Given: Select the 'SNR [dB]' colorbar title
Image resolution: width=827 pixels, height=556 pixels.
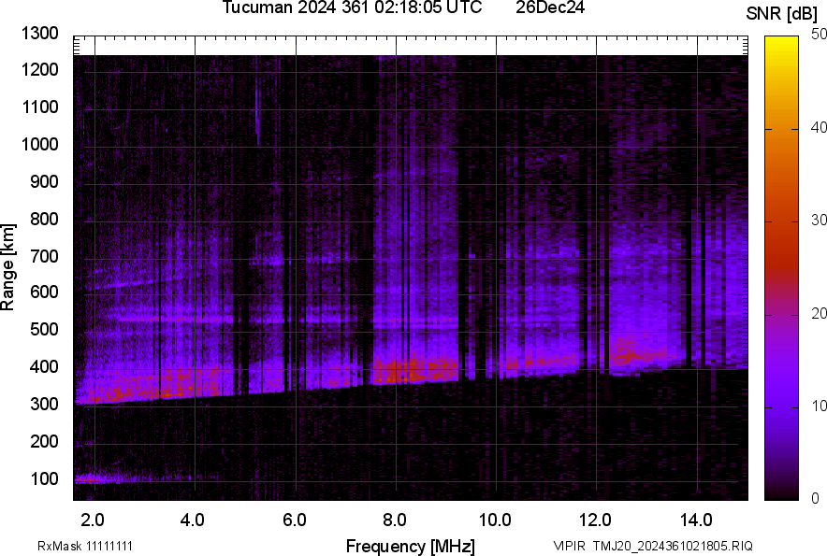Looking at the screenshot, I should tap(782, 13).
